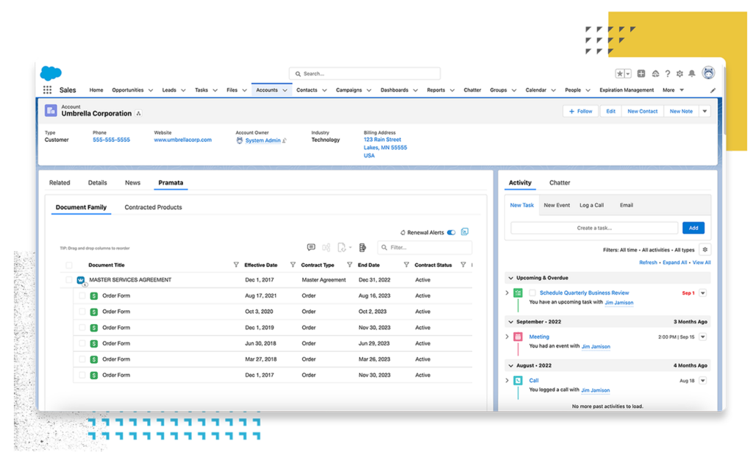This screenshot has width=753, height=466.
Task: Open the www.umbrellacorp.com website link
Action: pyautogui.click(x=182, y=140)
